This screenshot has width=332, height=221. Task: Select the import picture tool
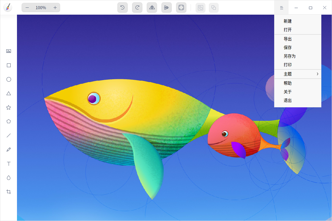tap(9, 51)
